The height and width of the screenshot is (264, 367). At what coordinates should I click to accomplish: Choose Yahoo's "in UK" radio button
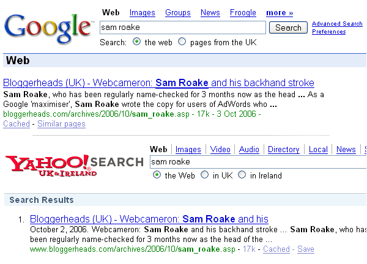204,175
